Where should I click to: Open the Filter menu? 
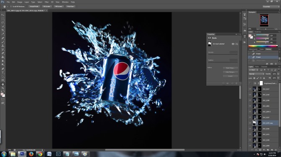[47, 2]
